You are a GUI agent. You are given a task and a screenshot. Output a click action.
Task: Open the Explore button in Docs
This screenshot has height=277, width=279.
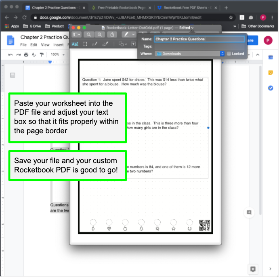pos(253,269)
